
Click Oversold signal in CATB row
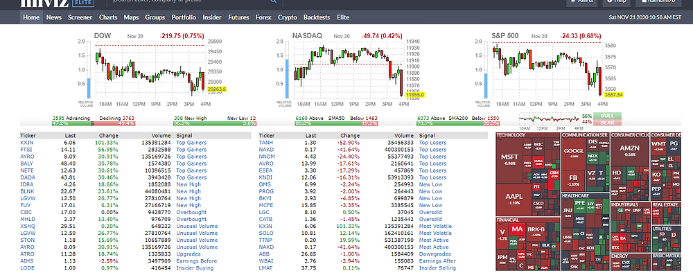[x=430, y=219]
